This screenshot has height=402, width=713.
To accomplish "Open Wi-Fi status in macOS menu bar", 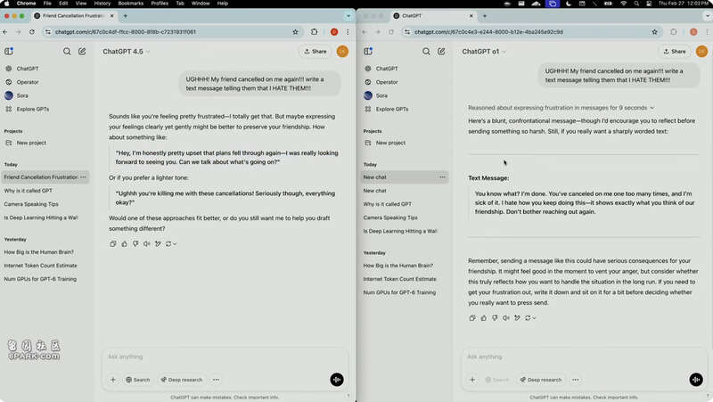I will (x=623, y=4).
